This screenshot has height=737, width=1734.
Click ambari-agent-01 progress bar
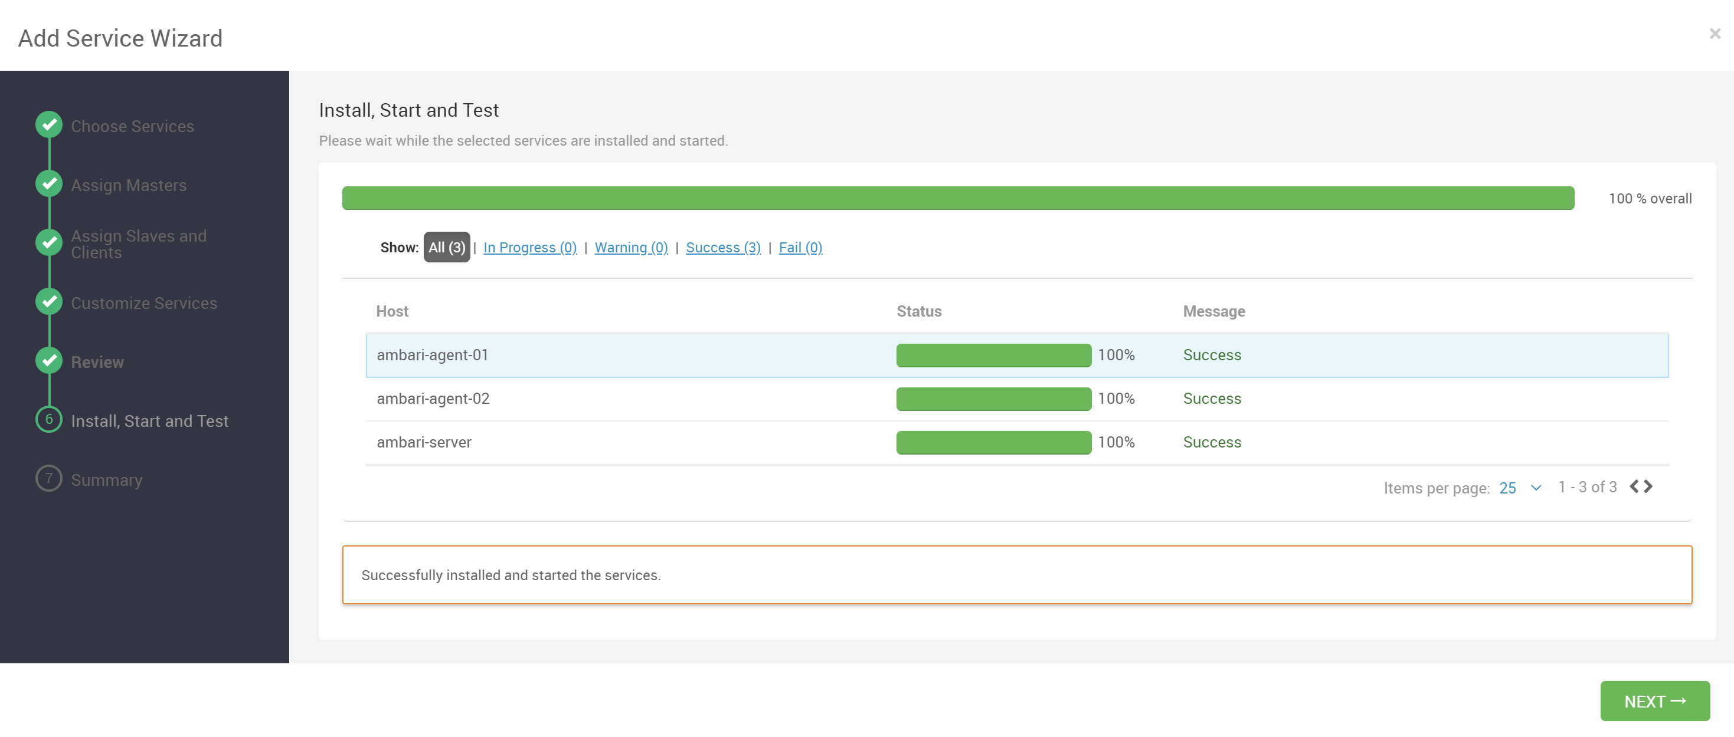click(993, 355)
